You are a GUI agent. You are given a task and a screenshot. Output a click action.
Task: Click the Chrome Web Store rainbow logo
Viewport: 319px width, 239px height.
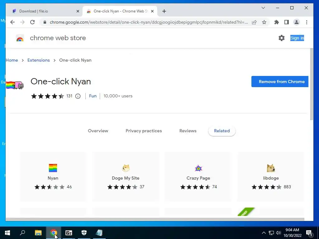coord(20,38)
